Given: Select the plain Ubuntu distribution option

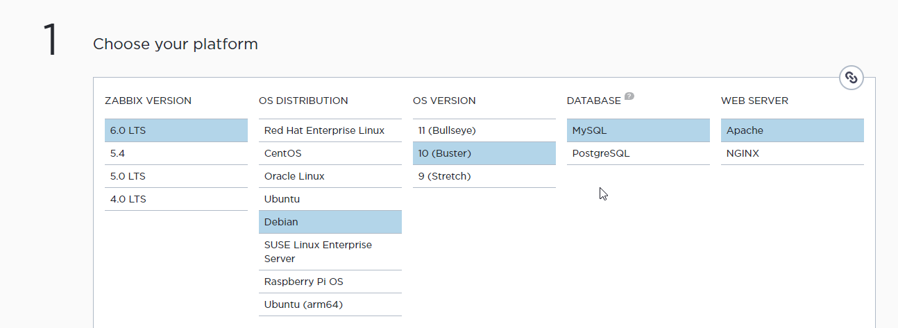Looking at the screenshot, I should pyautogui.click(x=330, y=199).
